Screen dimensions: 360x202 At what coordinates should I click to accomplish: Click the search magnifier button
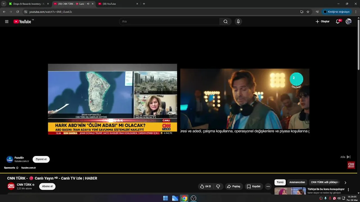[x=226, y=22]
